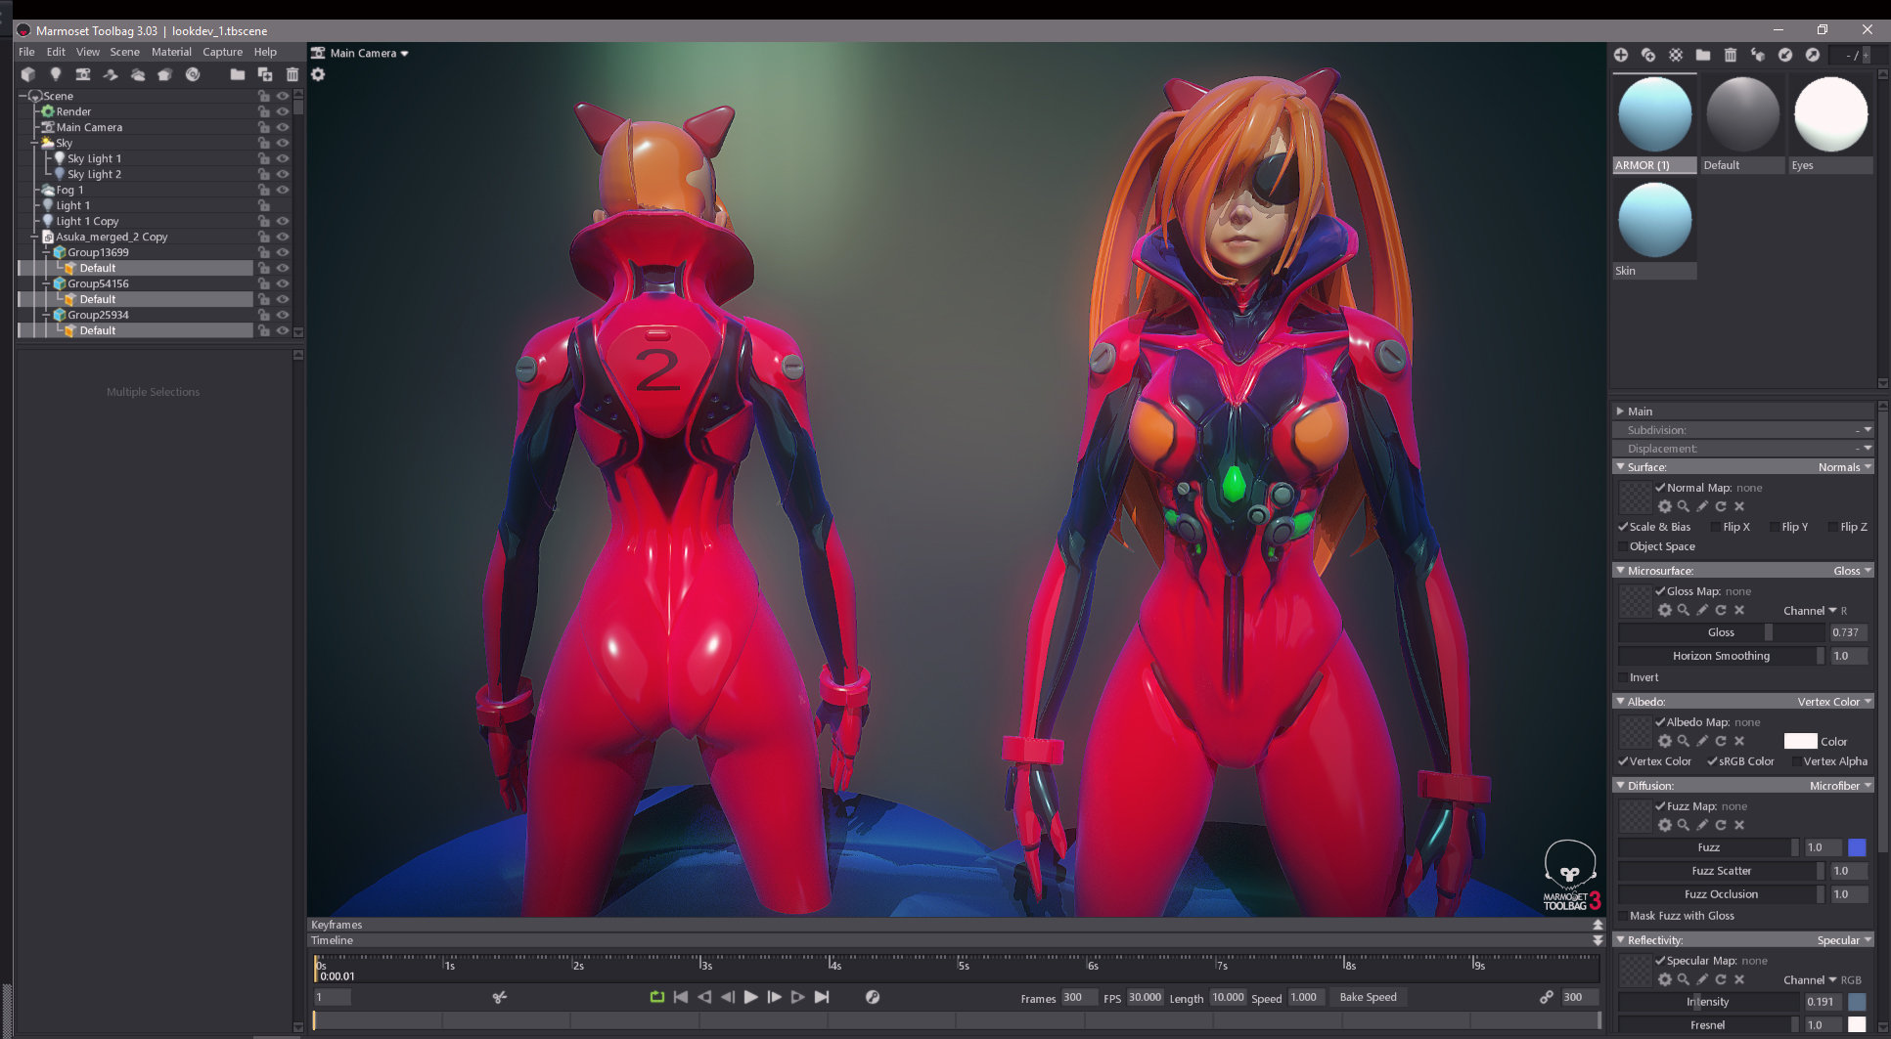The width and height of the screenshot is (1891, 1039).
Task: Toggle sRGB Color checkbox
Action: pos(1712,761)
